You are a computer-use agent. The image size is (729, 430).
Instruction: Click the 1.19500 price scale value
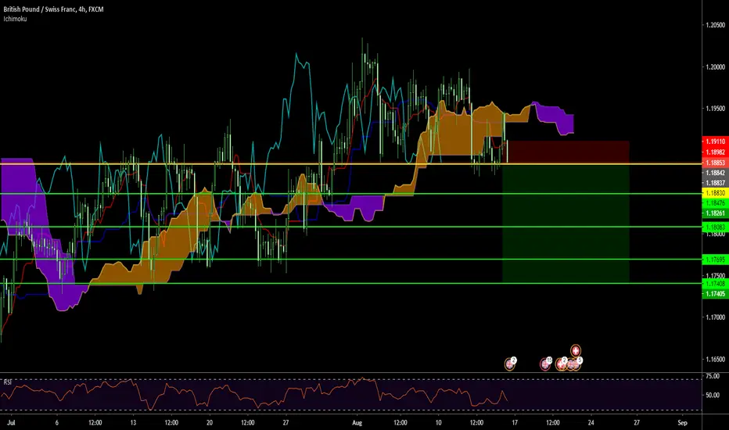[x=715, y=109]
